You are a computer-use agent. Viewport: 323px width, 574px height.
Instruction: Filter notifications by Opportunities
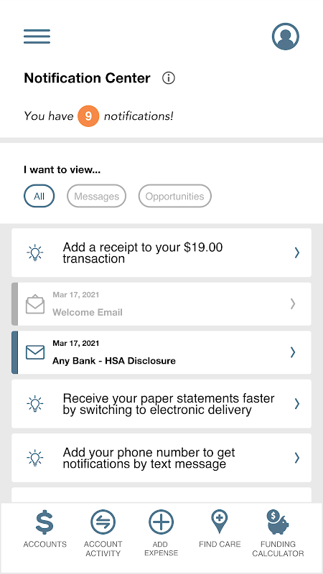[x=174, y=196]
